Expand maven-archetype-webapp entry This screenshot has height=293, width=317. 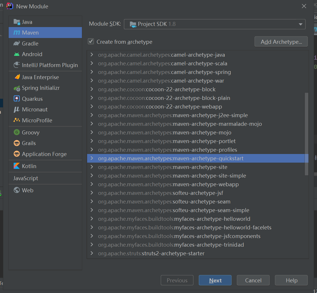pyautogui.click(x=92, y=184)
